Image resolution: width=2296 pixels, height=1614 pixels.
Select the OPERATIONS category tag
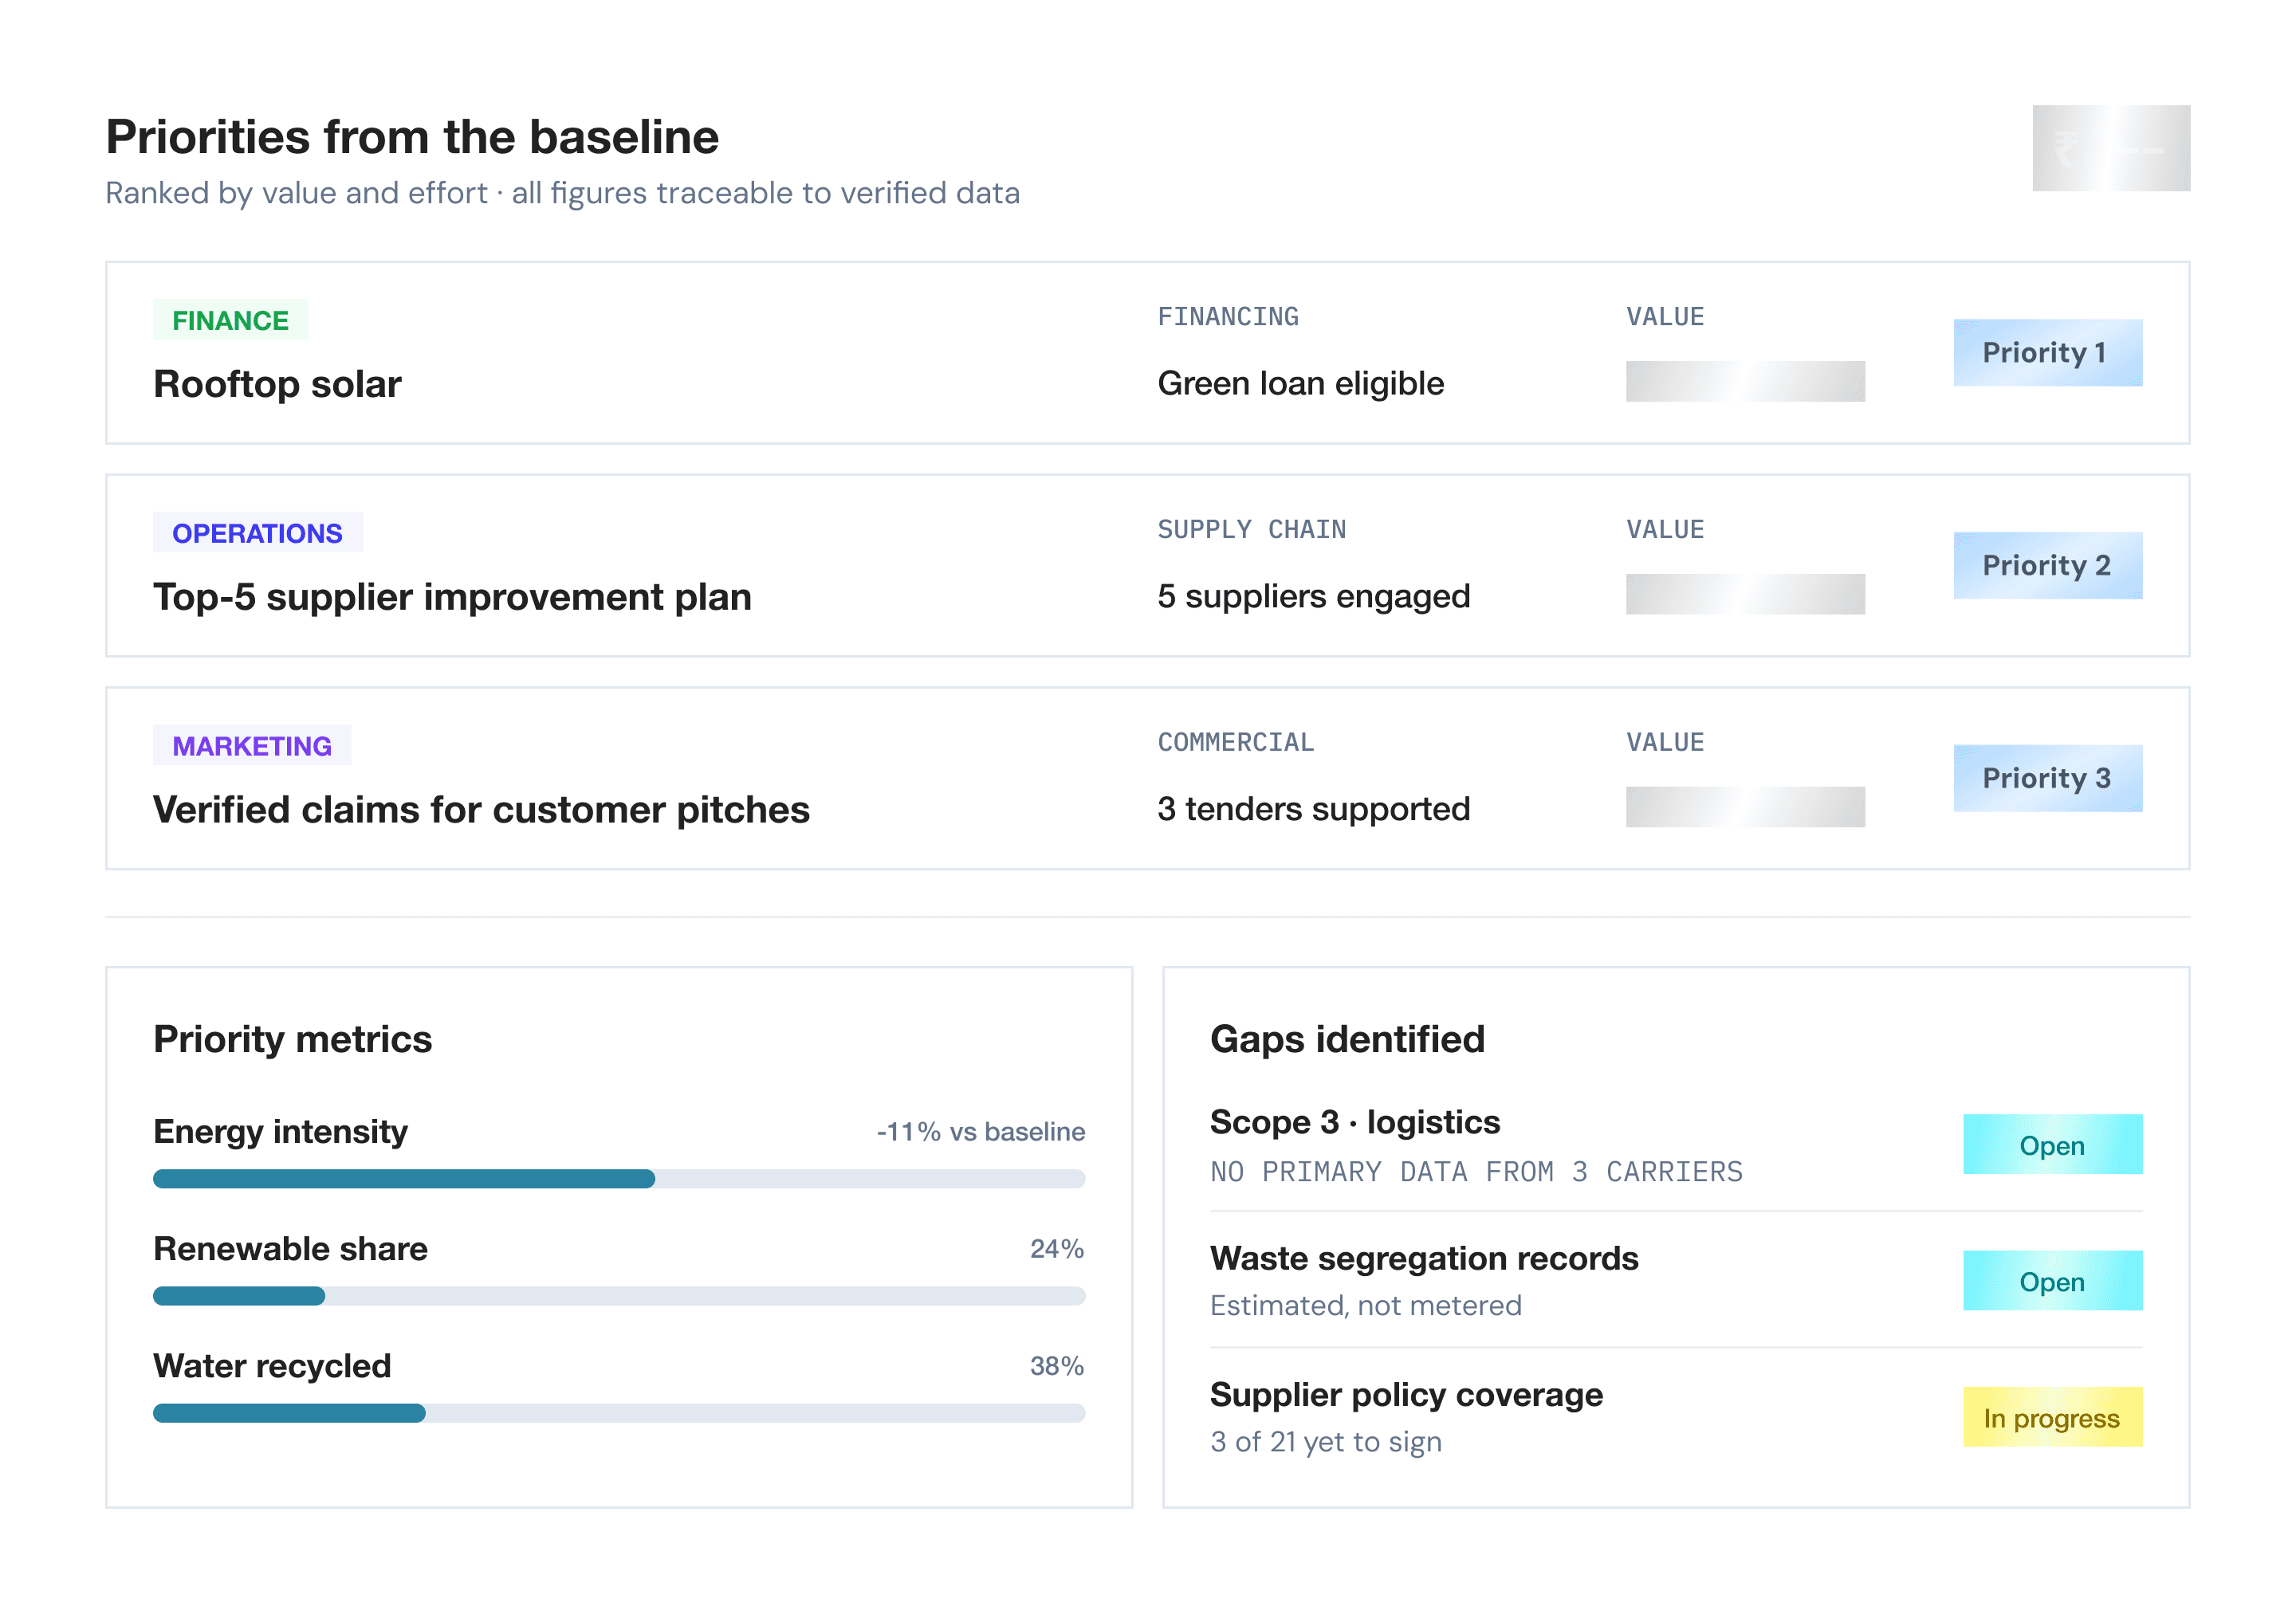click(257, 533)
